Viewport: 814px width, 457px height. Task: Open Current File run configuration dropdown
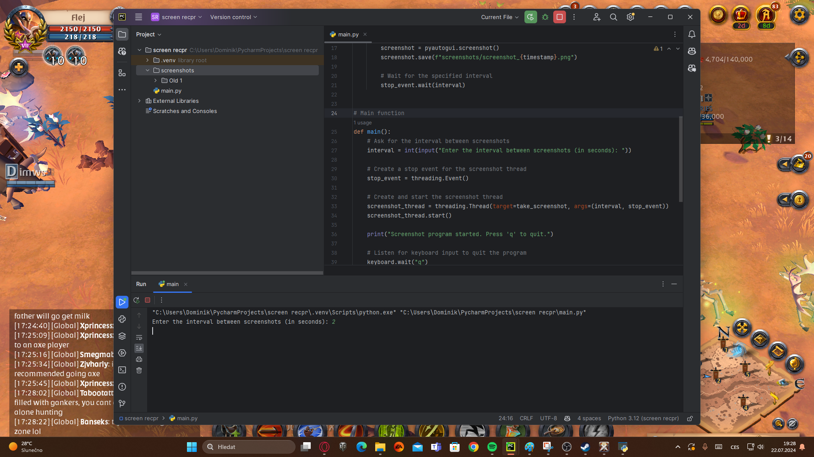pos(499,17)
